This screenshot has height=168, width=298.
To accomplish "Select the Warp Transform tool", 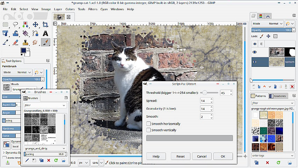I will pyautogui.click(x=15, y=34).
